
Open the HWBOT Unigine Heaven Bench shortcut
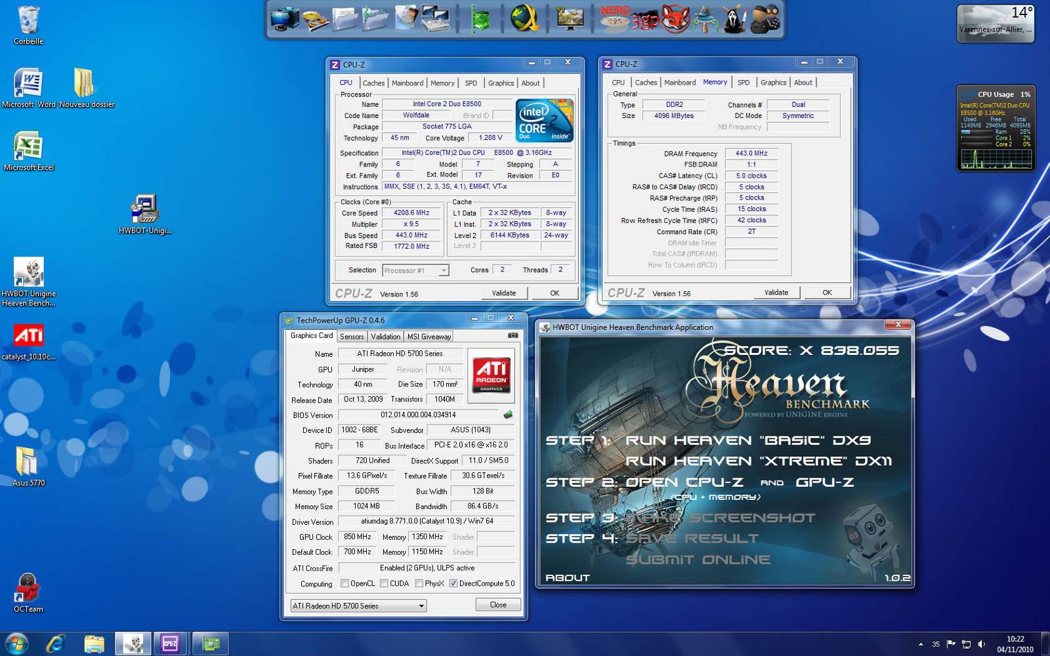coord(28,282)
